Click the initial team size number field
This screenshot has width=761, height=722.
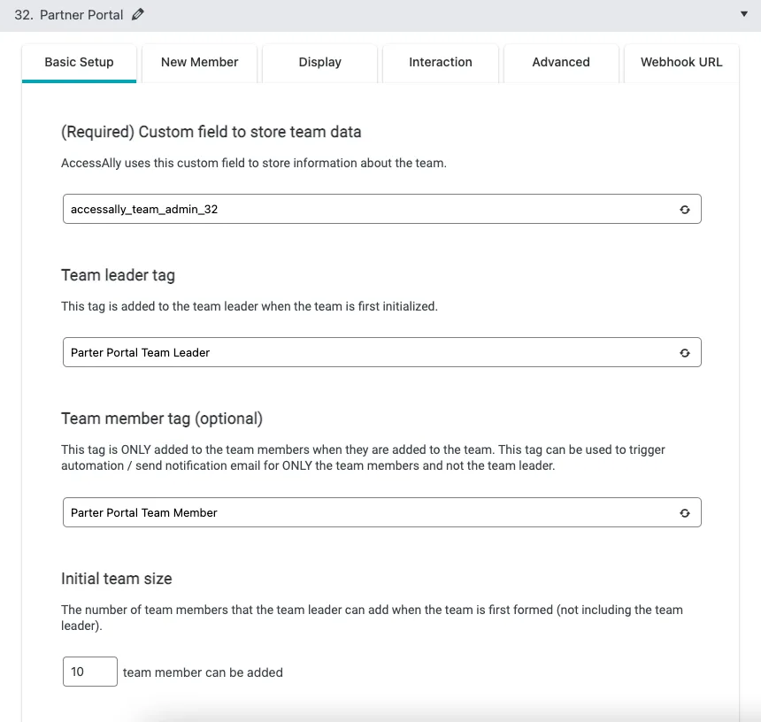[x=89, y=672]
